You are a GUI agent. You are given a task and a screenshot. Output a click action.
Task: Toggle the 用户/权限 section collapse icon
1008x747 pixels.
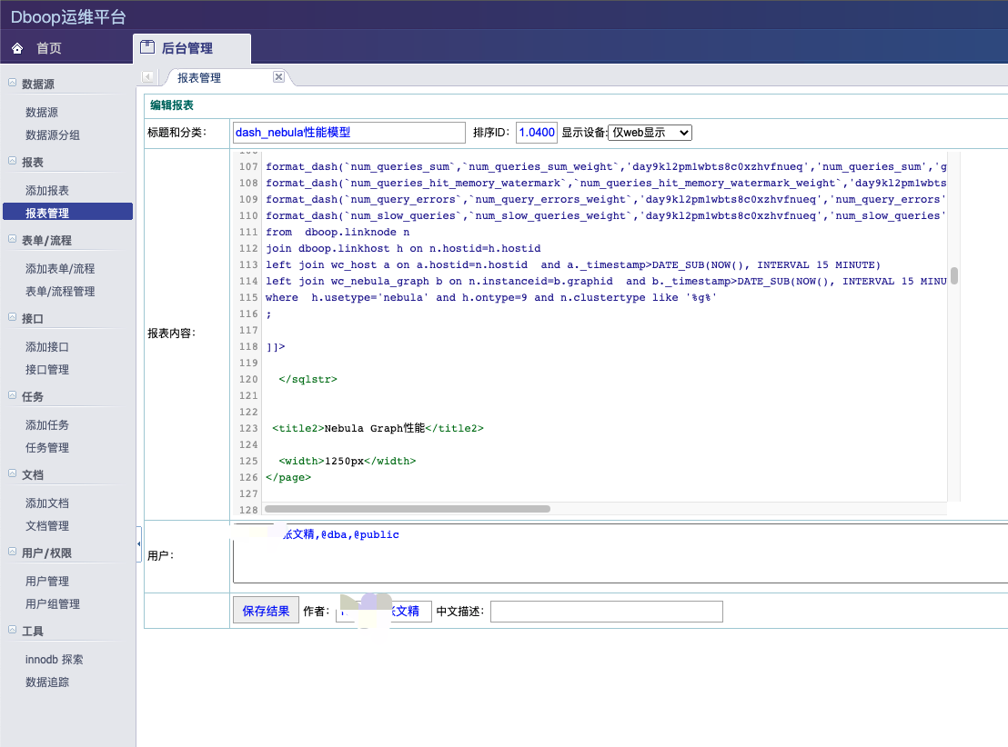click(12, 552)
